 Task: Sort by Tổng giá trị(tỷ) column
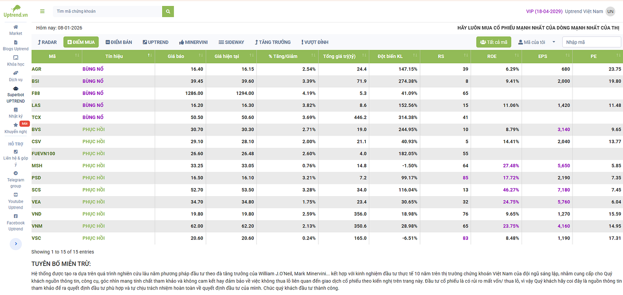pos(364,56)
